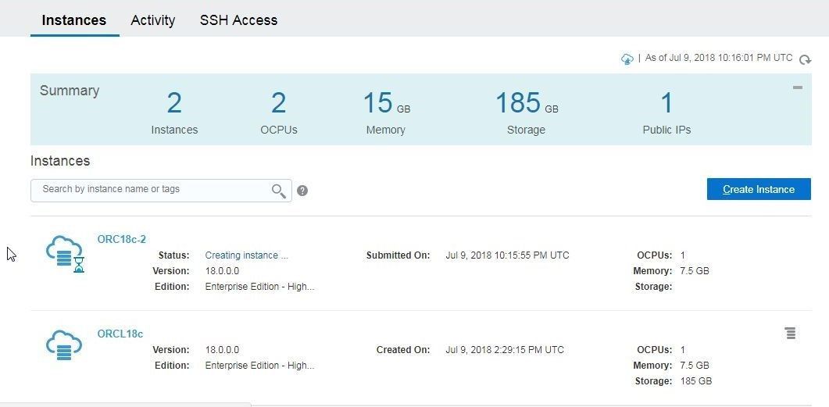The image size is (829, 407).
Task: Click the Summary heading
Action: [70, 91]
